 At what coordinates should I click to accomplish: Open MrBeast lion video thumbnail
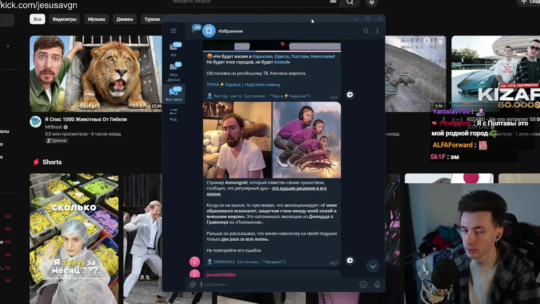[96, 73]
